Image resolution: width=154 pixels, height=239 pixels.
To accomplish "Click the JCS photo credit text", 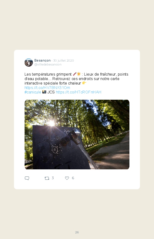I will click(51, 92).
